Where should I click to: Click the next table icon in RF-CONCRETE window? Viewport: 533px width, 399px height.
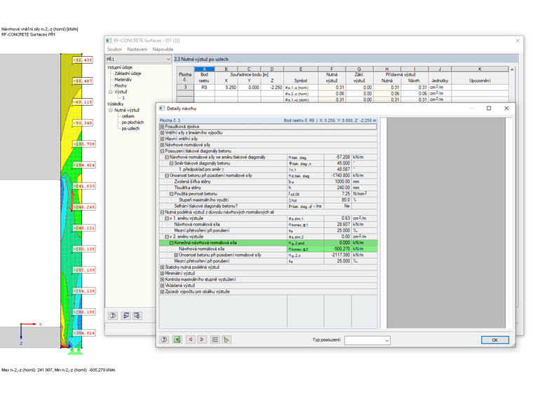click(x=137, y=316)
